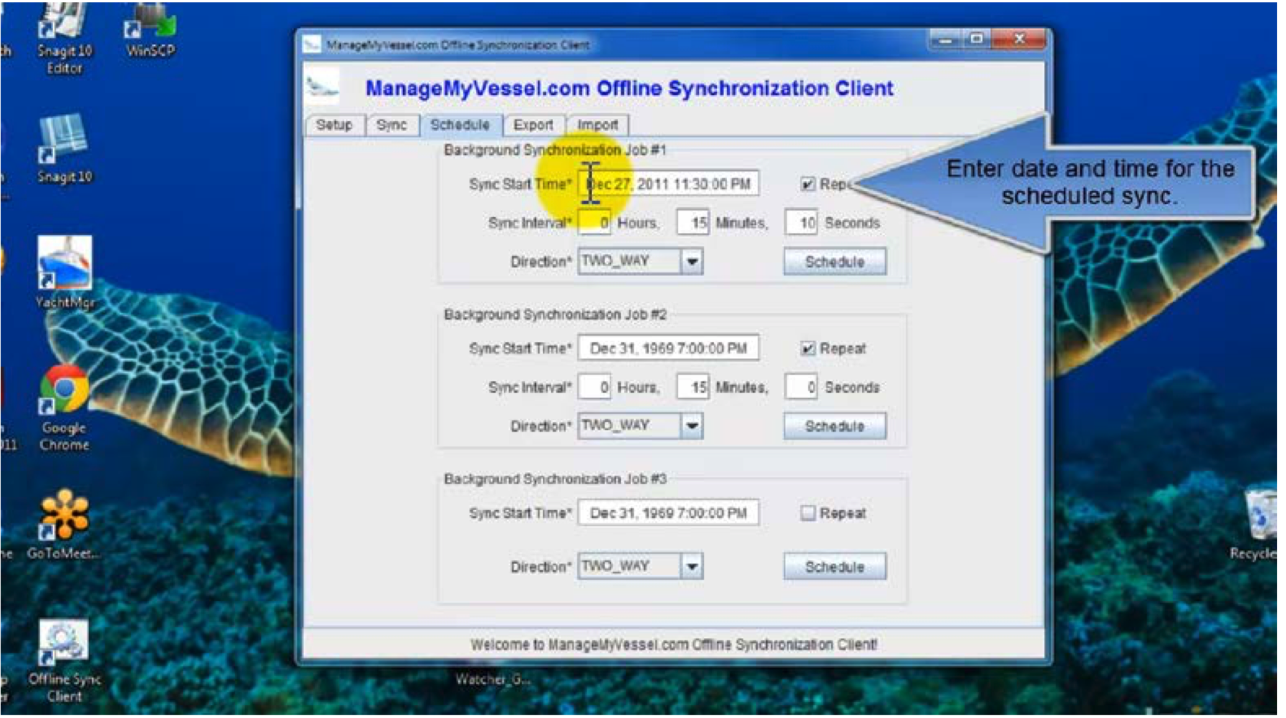This screenshot has height=718, width=1286.
Task: Minimize the Synchronization Client window
Action: [x=947, y=39]
